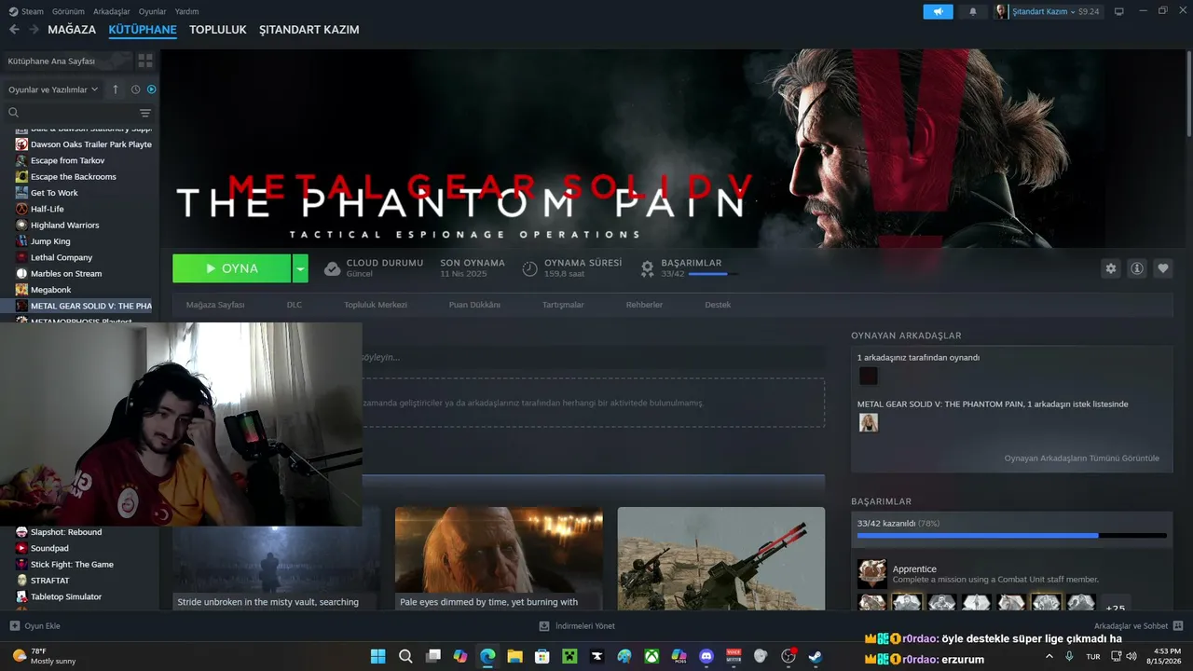Open the DLC game tab
The width and height of the screenshot is (1193, 671).
pos(295,305)
